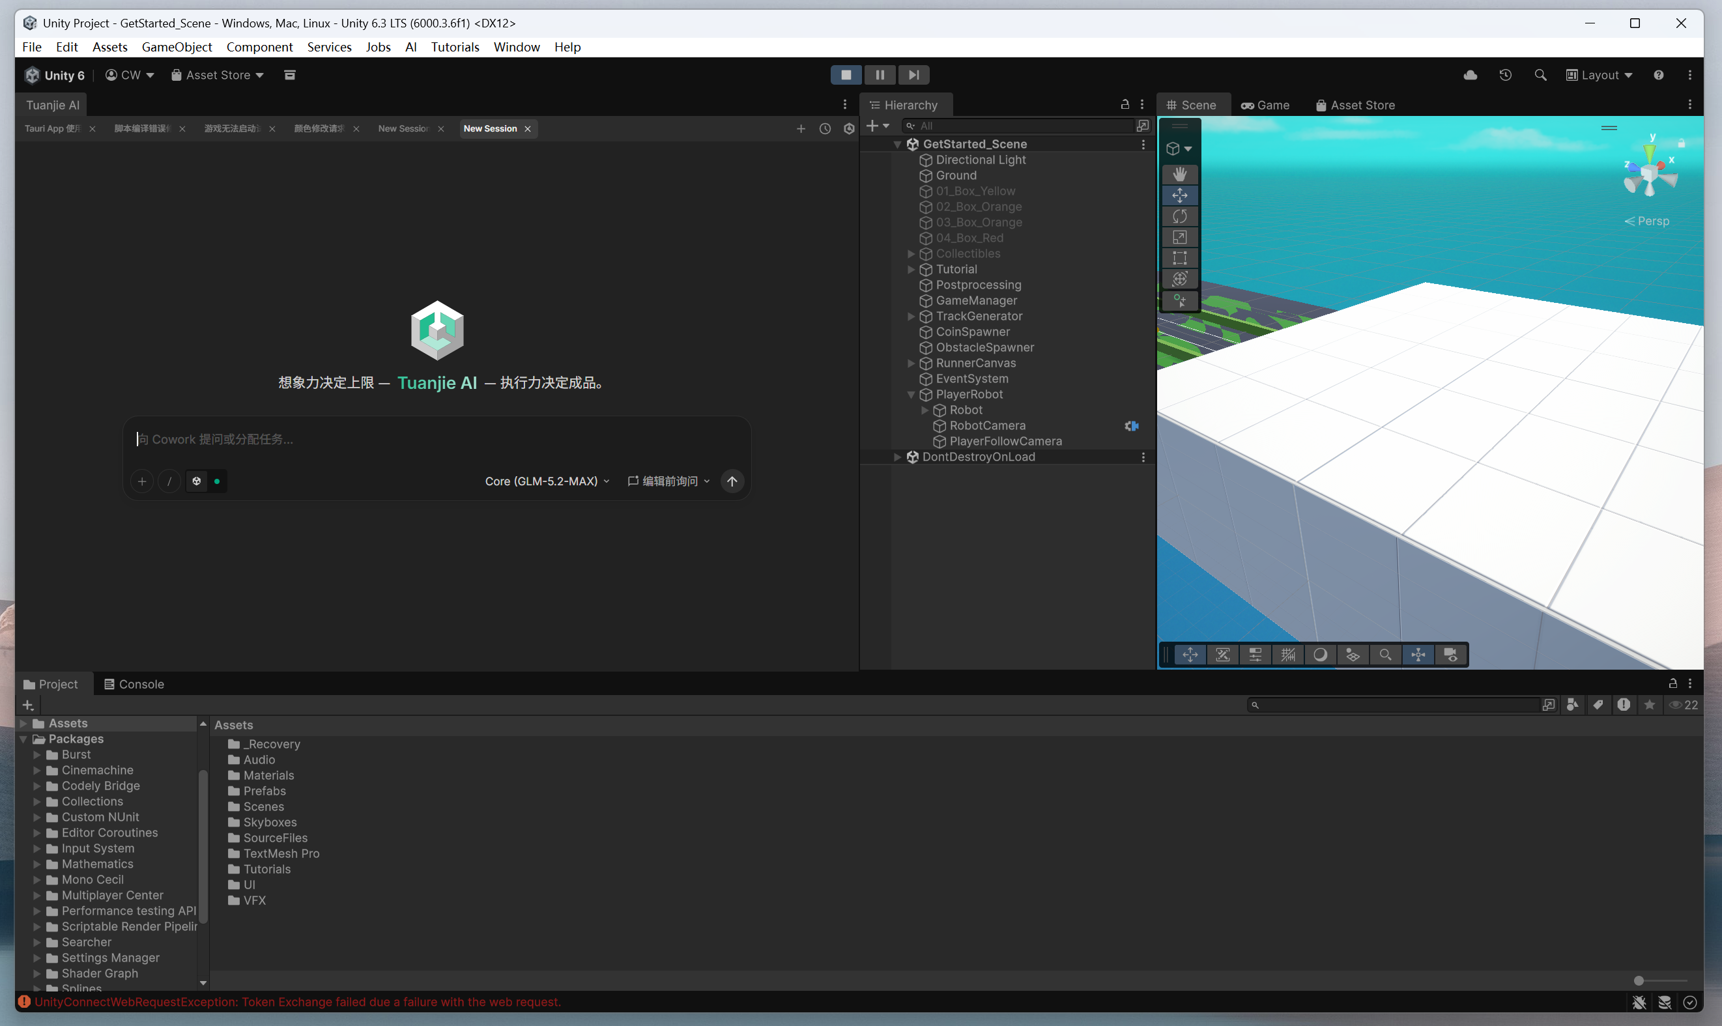Collapse the Packages folder tree
Screen dimensions: 1722x1026
[x=23, y=739]
